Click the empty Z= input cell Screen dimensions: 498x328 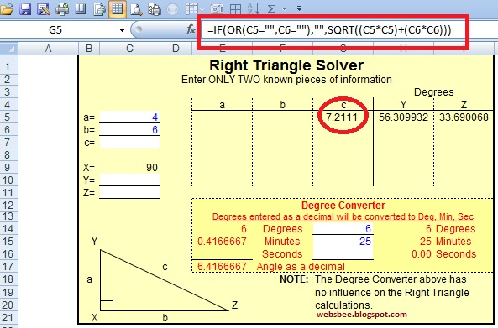(x=129, y=193)
